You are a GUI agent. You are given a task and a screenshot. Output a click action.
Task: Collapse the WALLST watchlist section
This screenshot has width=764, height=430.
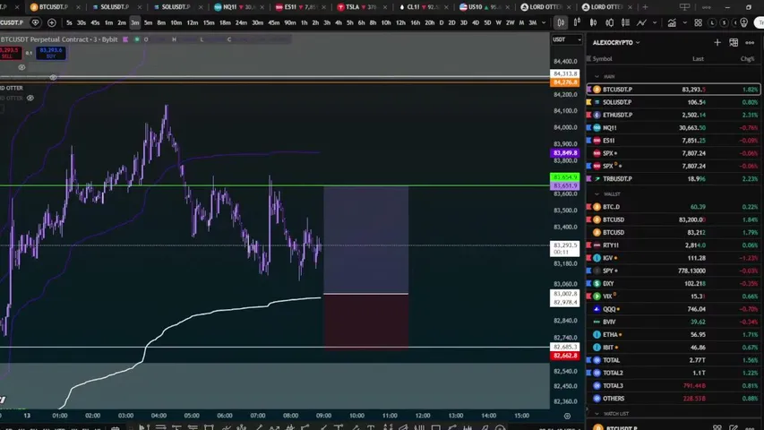pyautogui.click(x=597, y=194)
